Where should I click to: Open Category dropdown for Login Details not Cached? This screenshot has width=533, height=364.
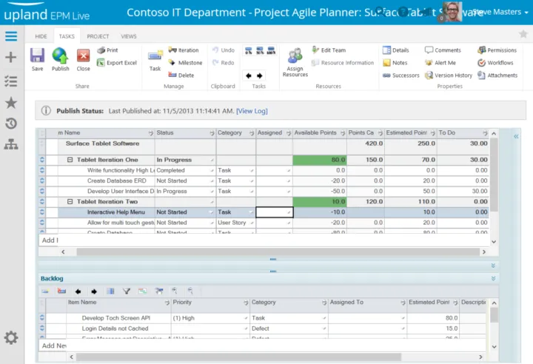[x=324, y=328]
